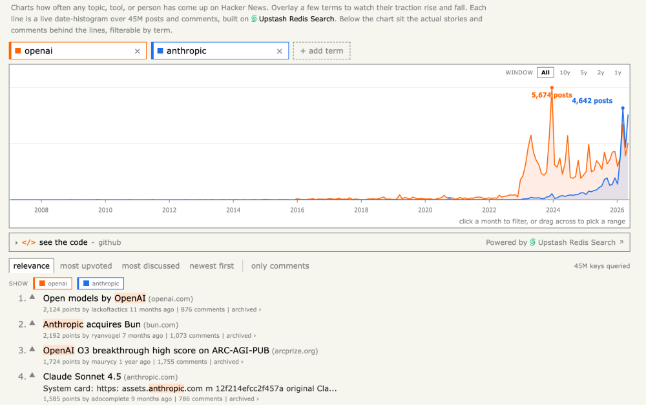
Task: Click the add term button
Action: click(x=322, y=50)
